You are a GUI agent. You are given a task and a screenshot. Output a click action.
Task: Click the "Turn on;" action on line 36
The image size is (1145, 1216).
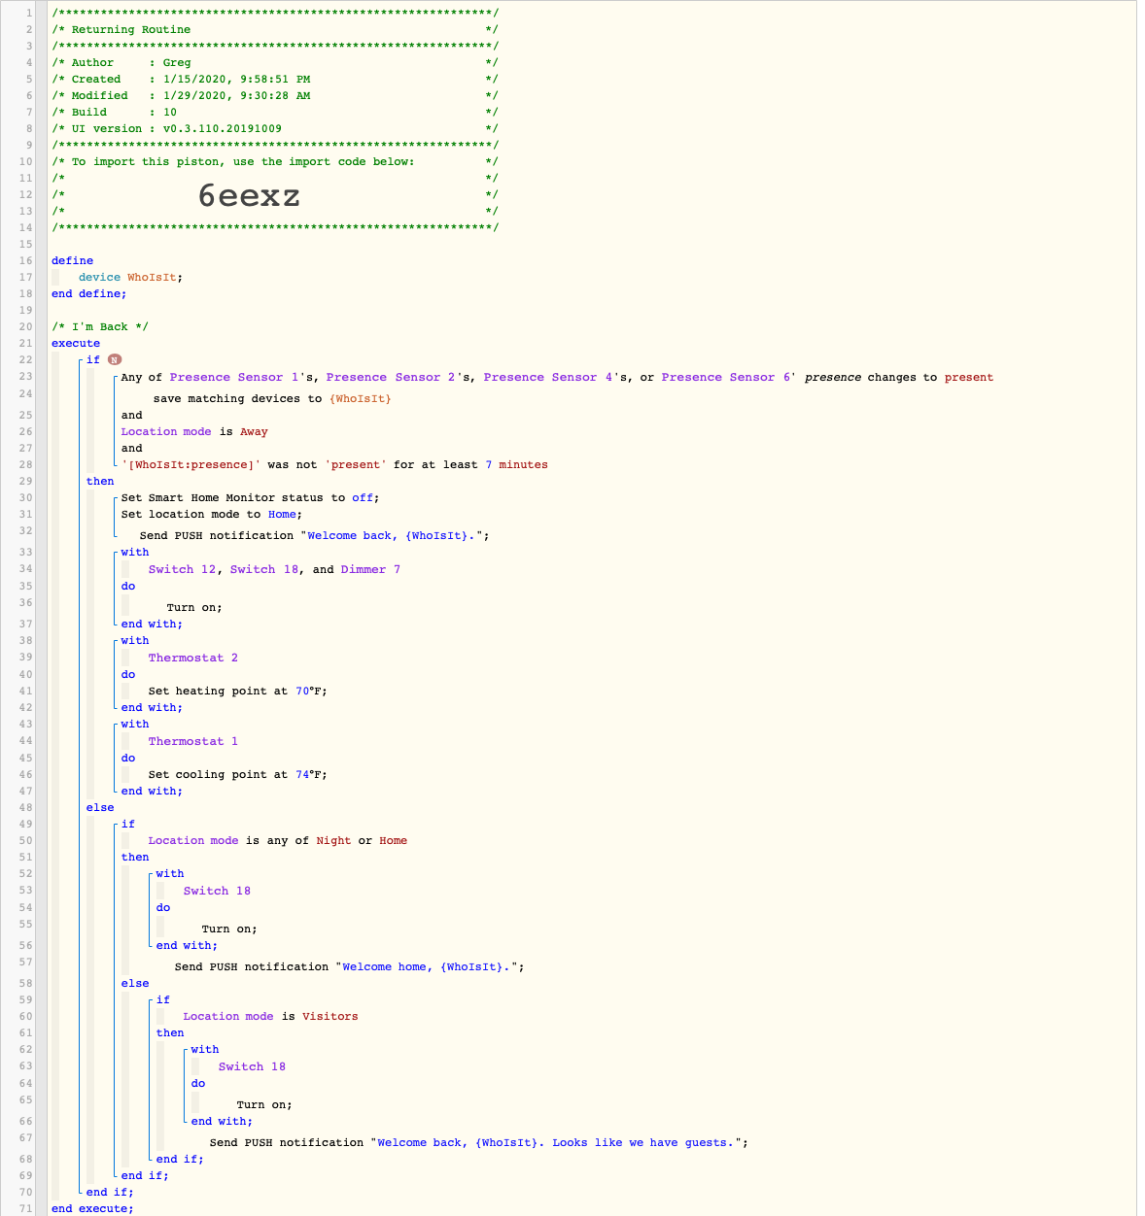click(194, 607)
